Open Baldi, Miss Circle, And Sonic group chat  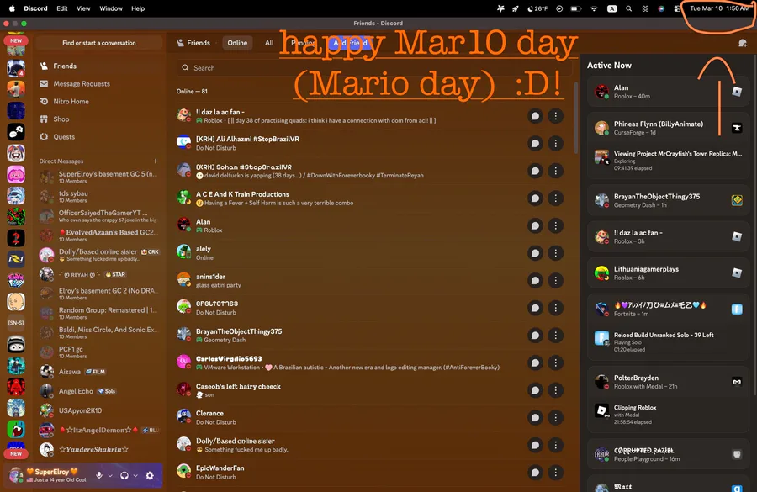(x=99, y=332)
